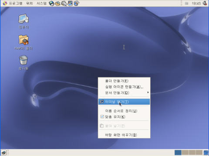The width and height of the screenshot is (209, 156).
Task: Open the 프로그램 (Applications) menu
Action: pyautogui.click(x=15, y=3)
